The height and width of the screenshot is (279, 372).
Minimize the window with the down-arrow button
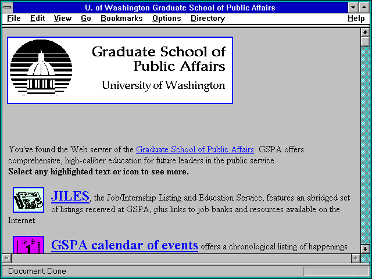(353, 8)
